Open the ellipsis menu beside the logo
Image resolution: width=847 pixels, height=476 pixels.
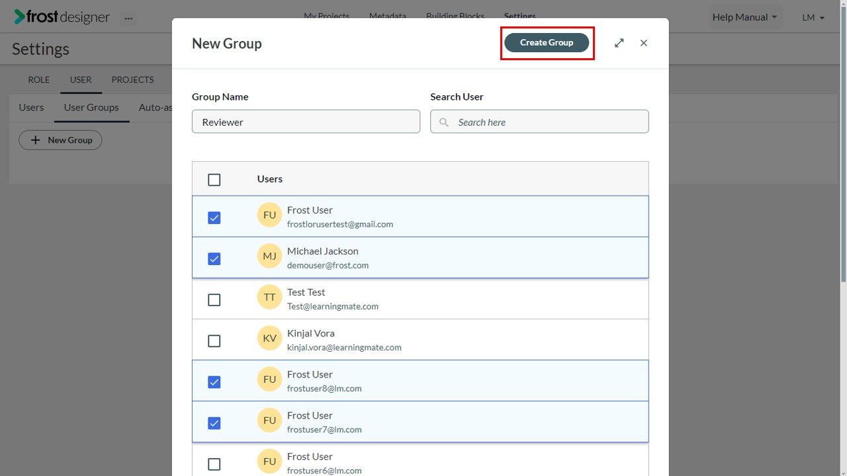click(128, 19)
